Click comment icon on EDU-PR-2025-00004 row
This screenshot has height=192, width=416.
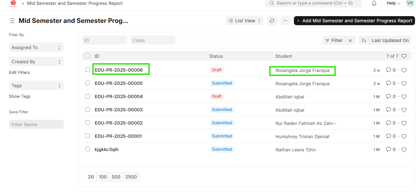(x=389, y=96)
